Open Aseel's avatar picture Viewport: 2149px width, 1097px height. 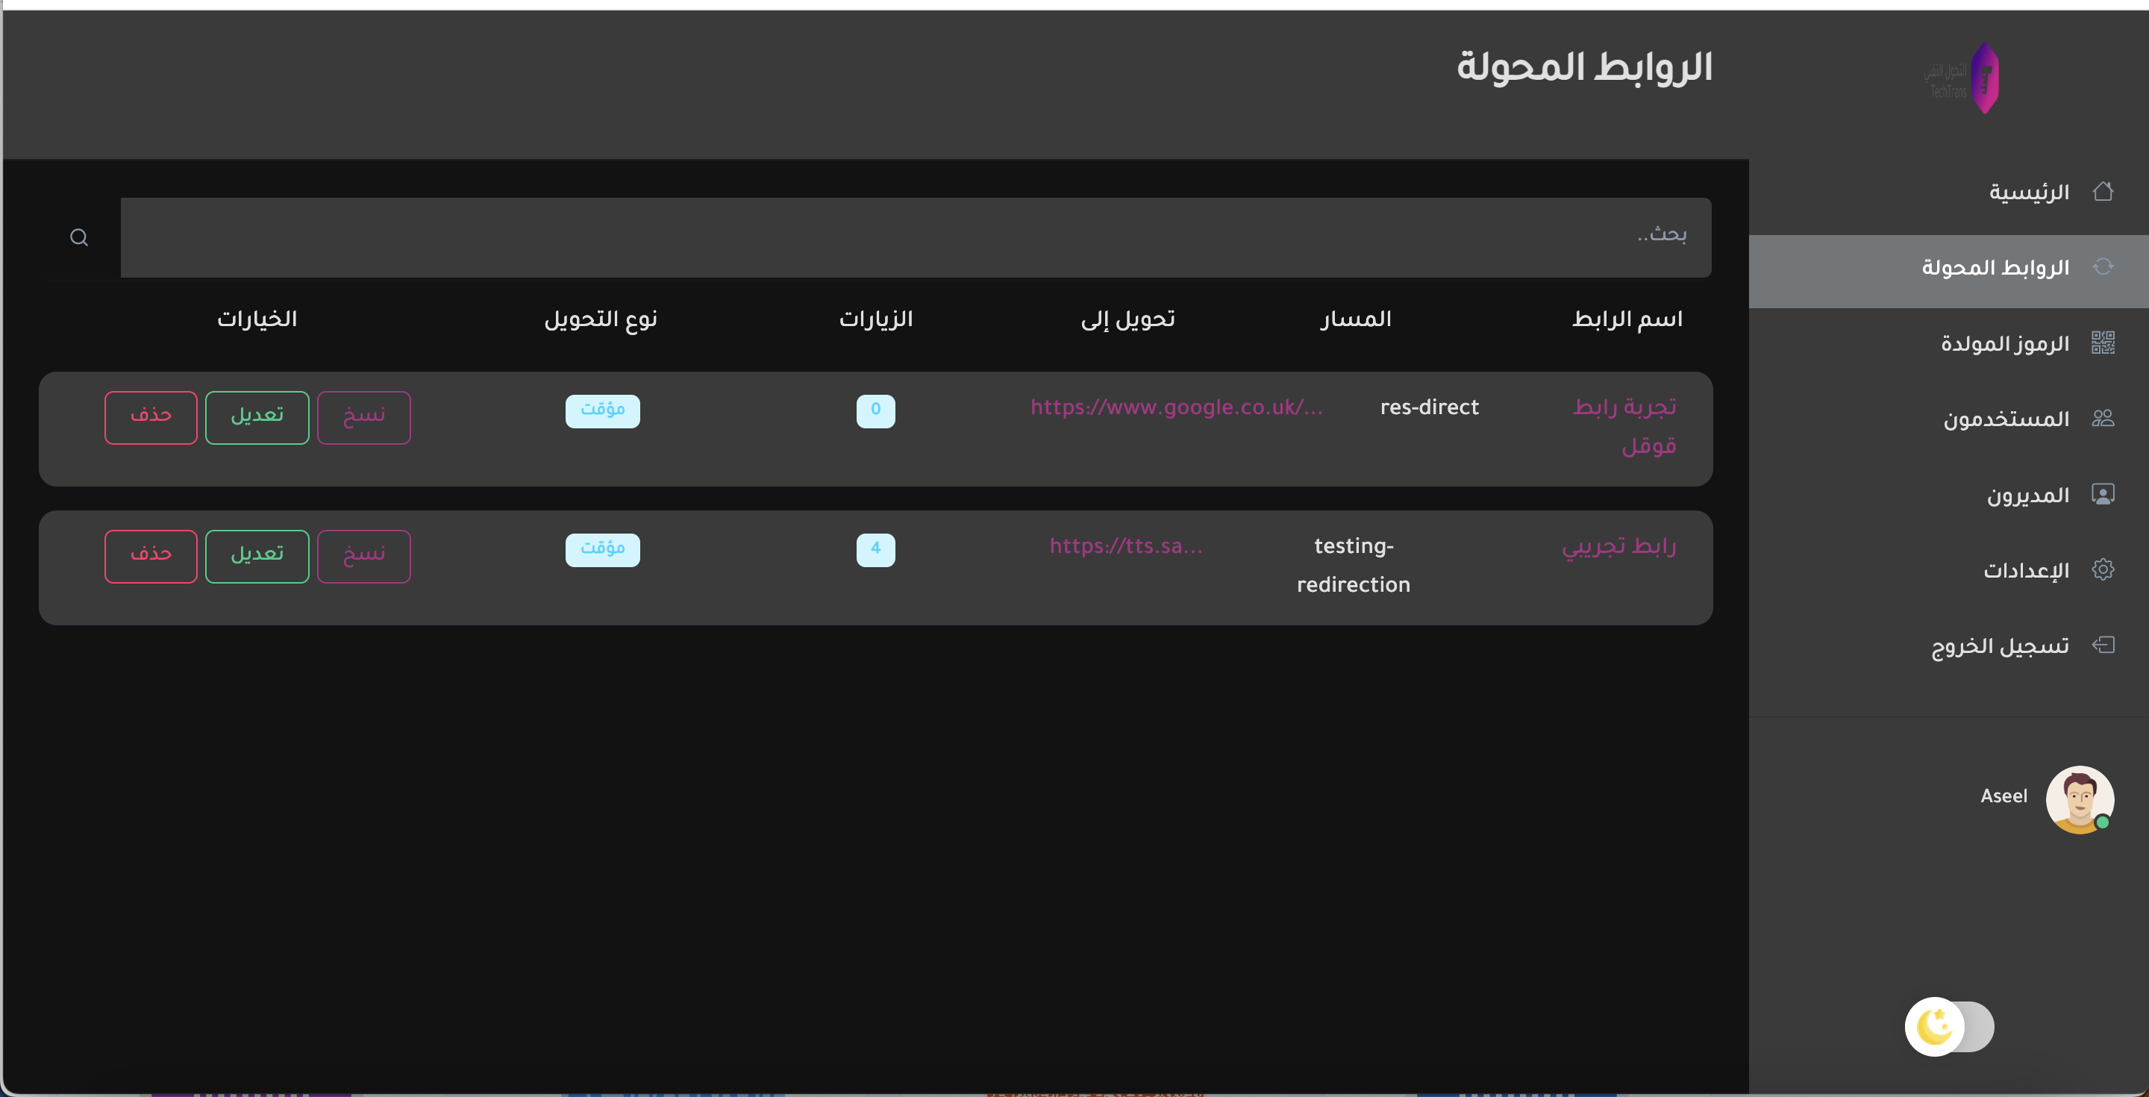point(2079,798)
